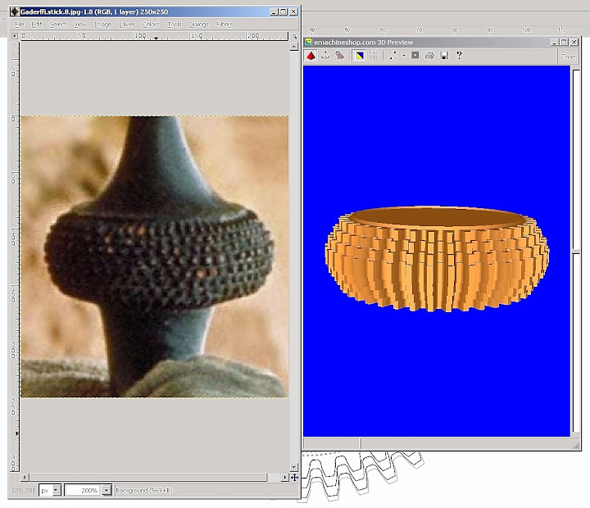Click the question mark help icon
Screen dimensions: 590x508
459,56
